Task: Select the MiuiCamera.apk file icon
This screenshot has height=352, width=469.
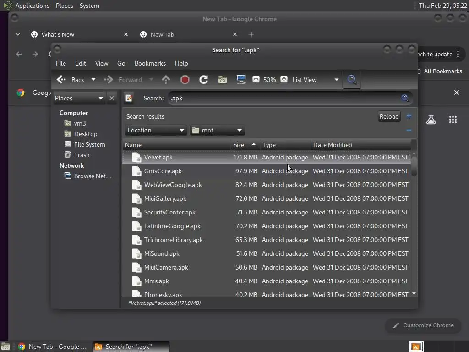Action: (x=136, y=268)
